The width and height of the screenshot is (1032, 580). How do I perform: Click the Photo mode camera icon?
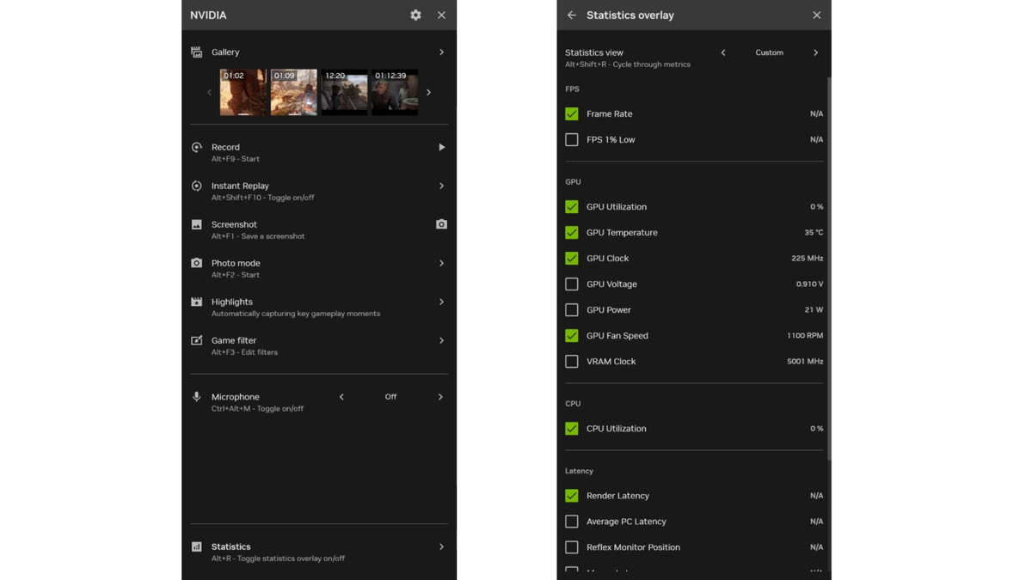click(197, 263)
